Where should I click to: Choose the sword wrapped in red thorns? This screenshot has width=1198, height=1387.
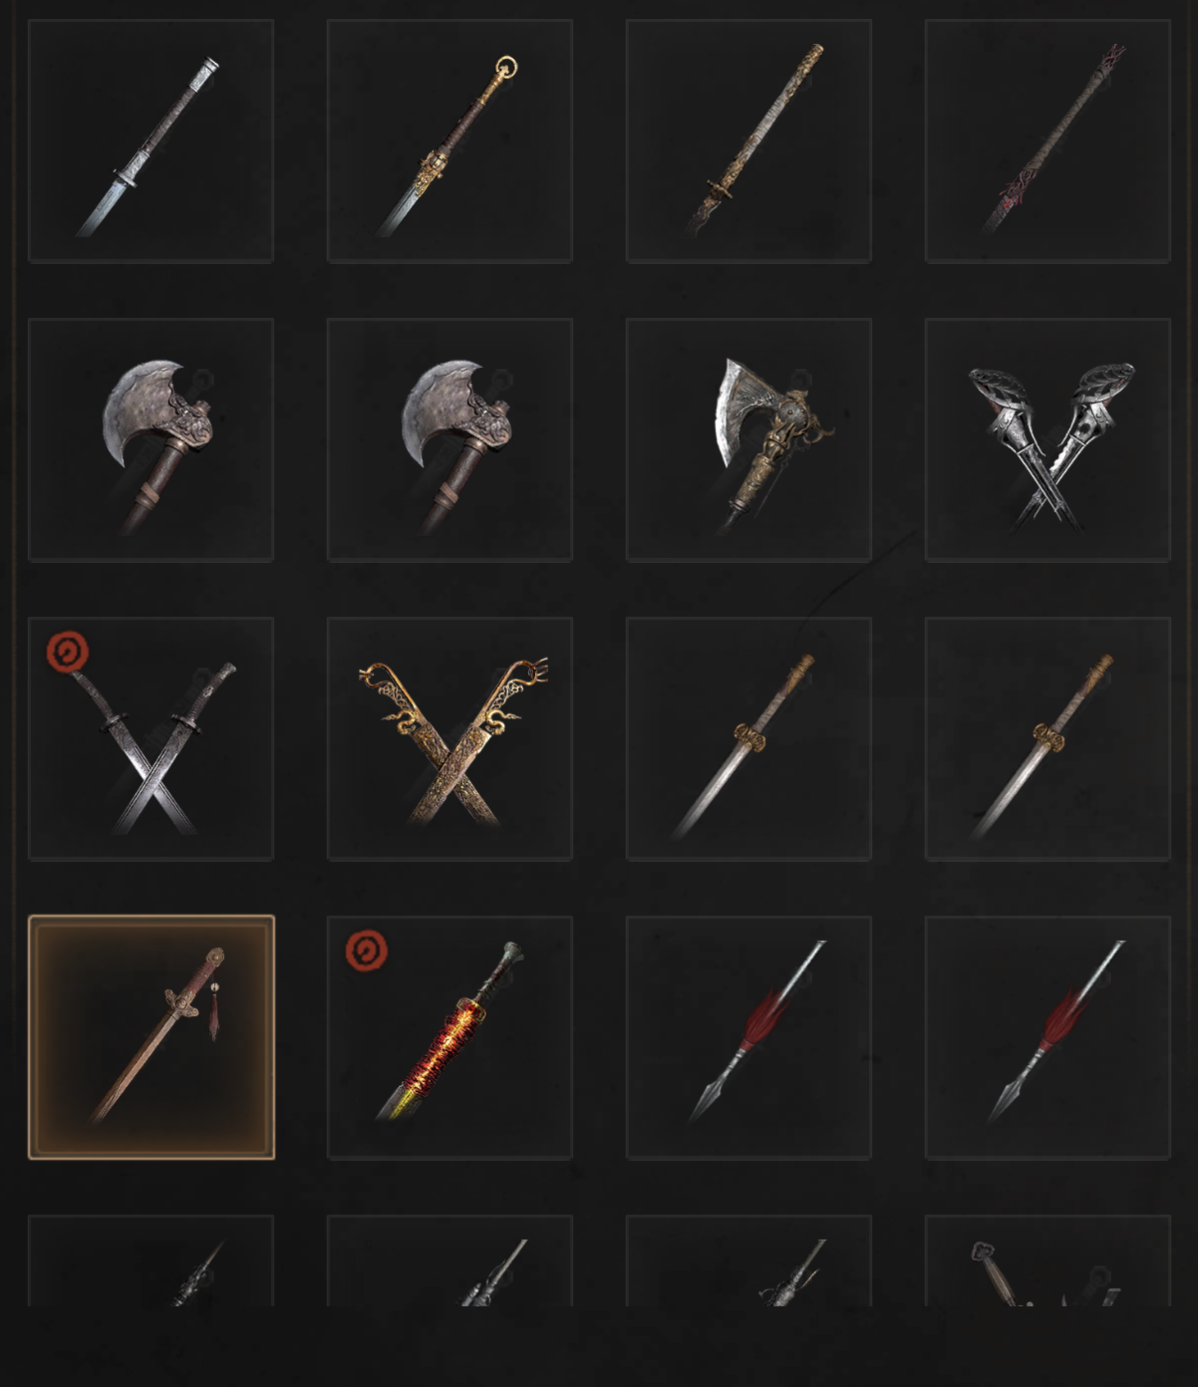click(1048, 140)
